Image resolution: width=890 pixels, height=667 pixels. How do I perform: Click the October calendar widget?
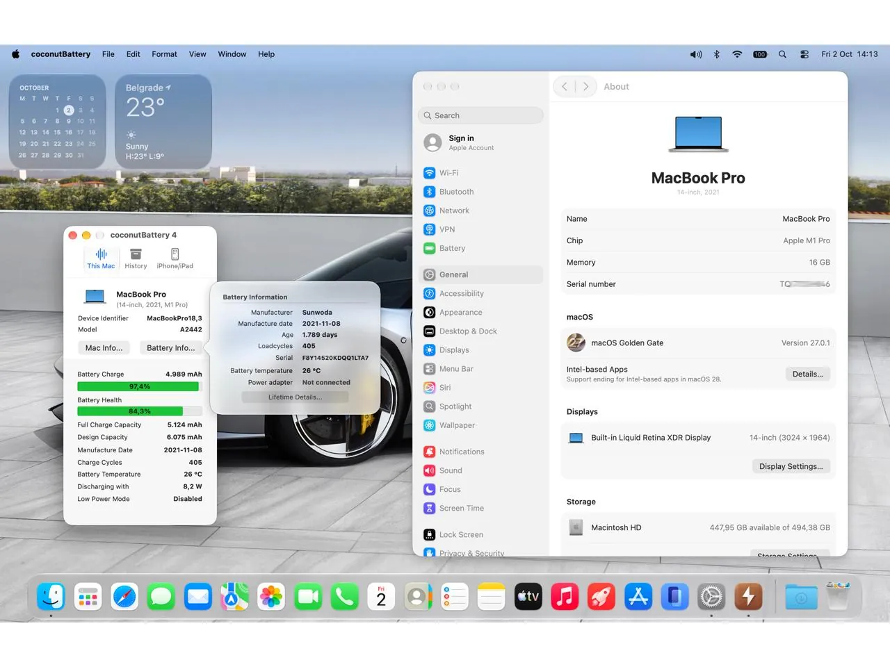pos(58,122)
